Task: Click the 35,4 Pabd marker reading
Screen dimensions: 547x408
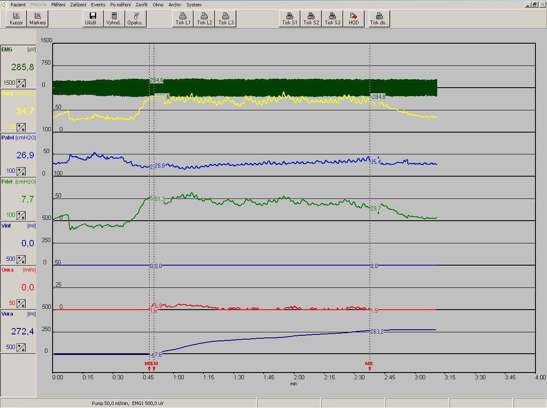Action: point(376,162)
